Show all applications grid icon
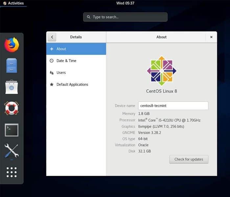This screenshot has width=230, height=197. tap(11, 172)
